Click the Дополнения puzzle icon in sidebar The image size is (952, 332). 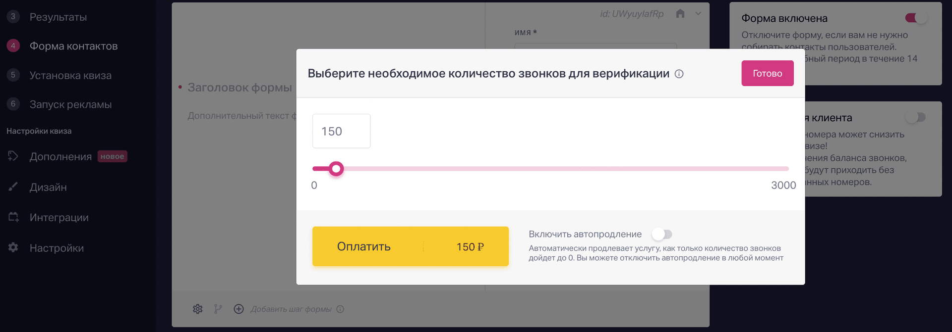pyautogui.click(x=13, y=156)
